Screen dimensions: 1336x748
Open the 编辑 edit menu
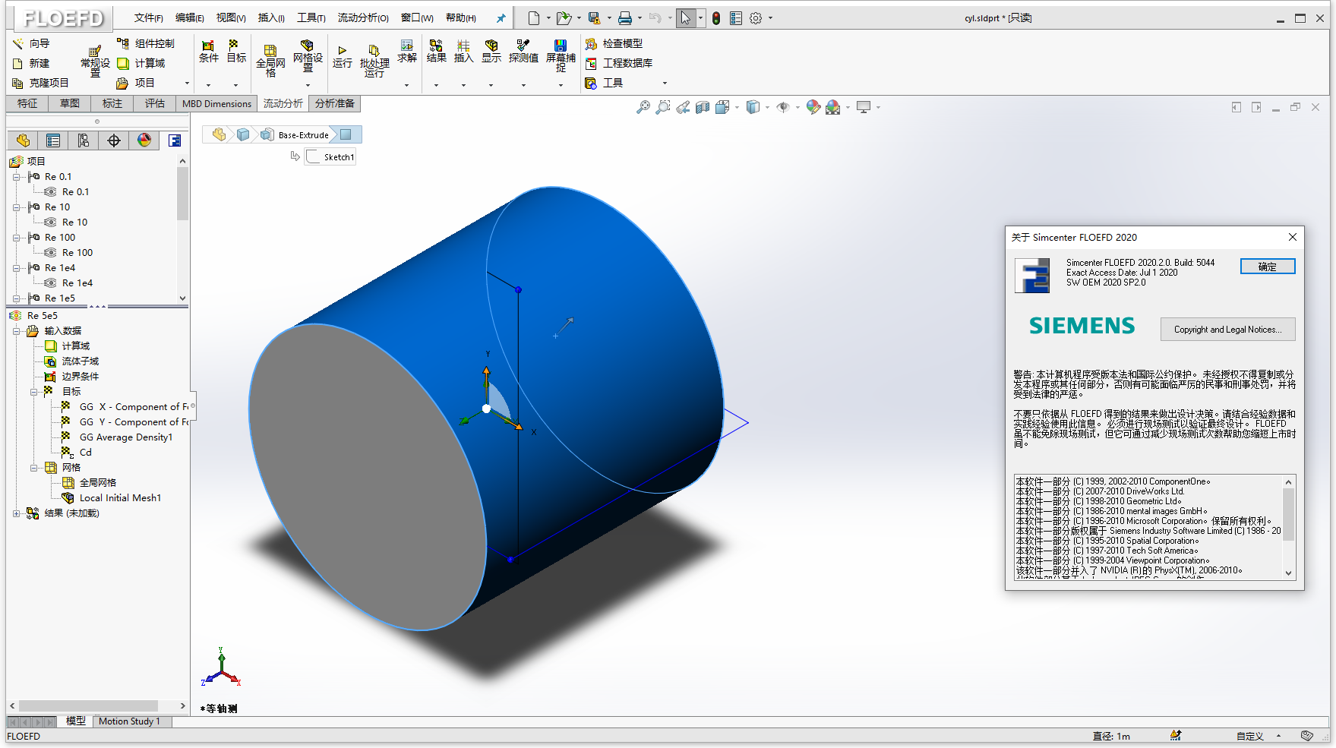tap(189, 18)
